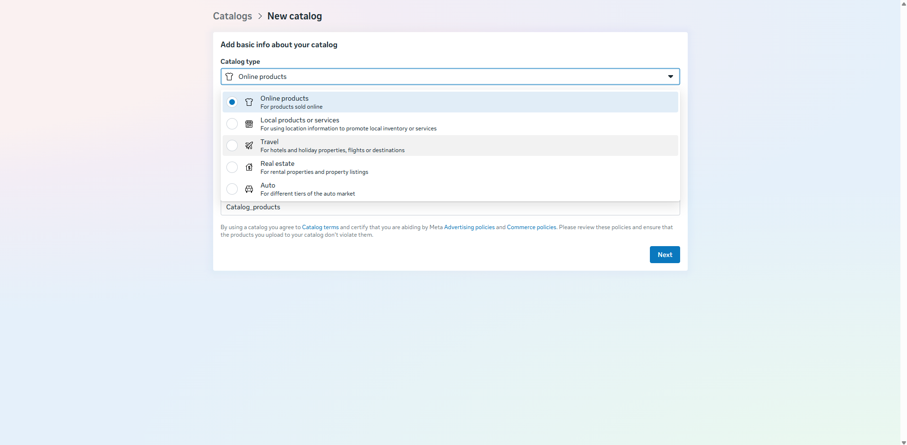Click the Catalog type combo box showing Online products
This screenshot has width=907, height=445.
click(x=450, y=77)
